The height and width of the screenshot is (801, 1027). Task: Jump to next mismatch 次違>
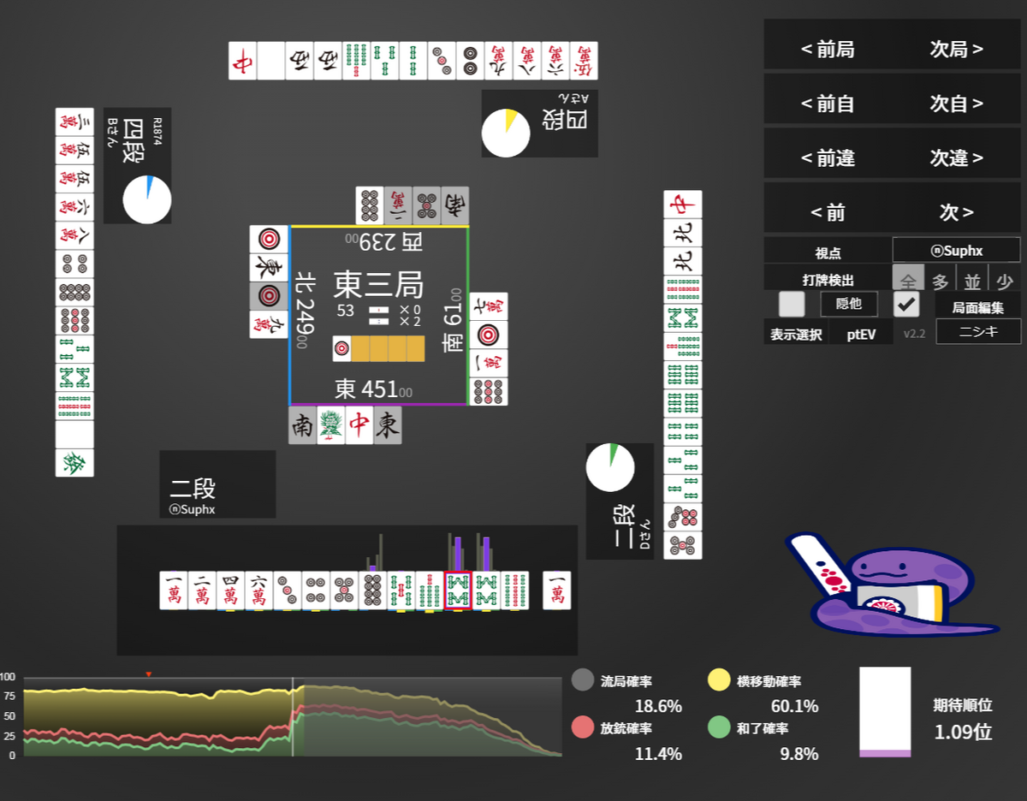click(957, 158)
